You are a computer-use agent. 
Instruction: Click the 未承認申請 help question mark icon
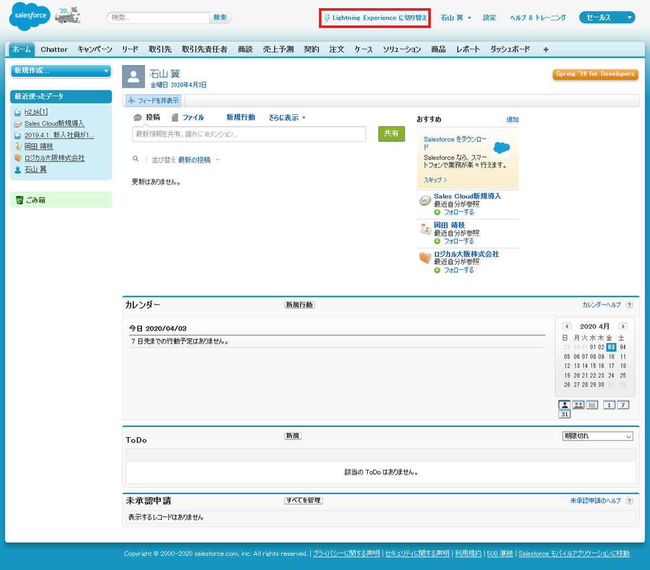tap(629, 501)
